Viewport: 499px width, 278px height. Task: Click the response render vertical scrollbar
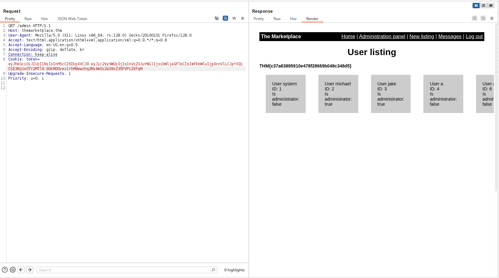pyautogui.click(x=496, y=108)
